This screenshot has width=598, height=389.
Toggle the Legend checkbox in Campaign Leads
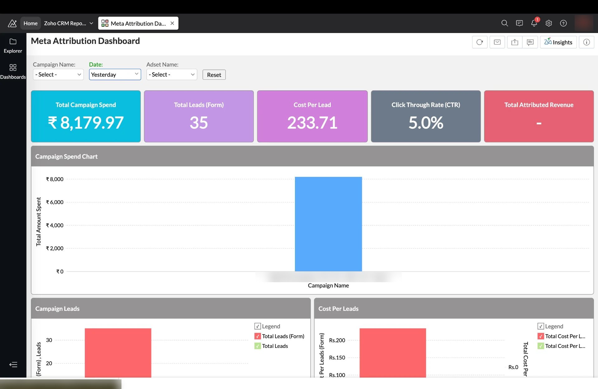(258, 326)
